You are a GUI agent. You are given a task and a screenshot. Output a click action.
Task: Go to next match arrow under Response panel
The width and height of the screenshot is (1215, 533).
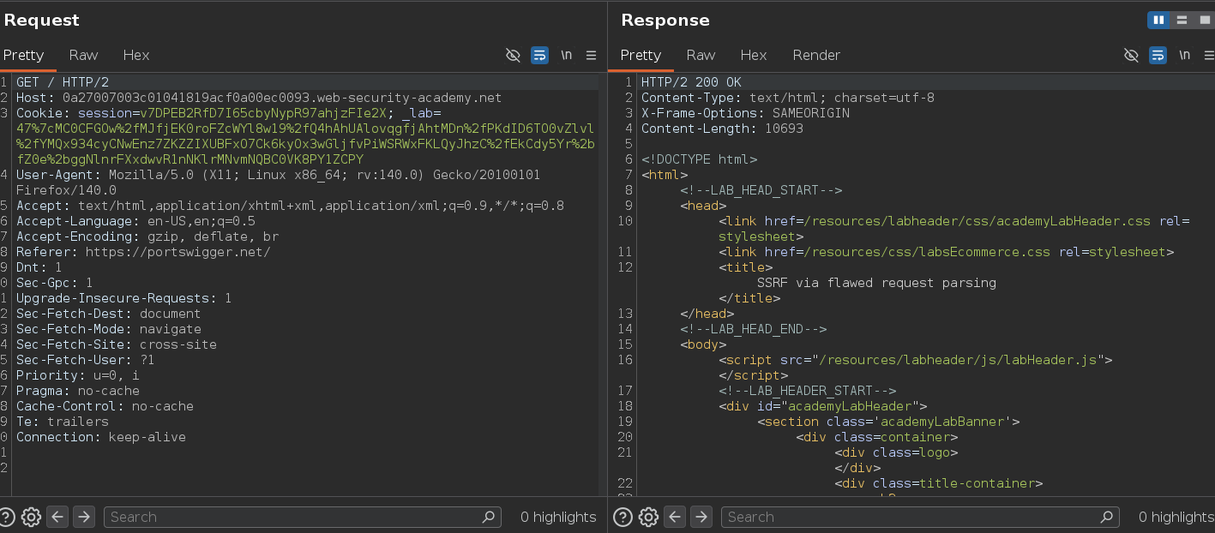click(701, 517)
